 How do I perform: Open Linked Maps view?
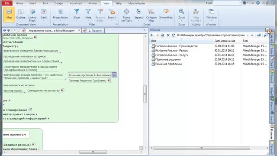32,15
